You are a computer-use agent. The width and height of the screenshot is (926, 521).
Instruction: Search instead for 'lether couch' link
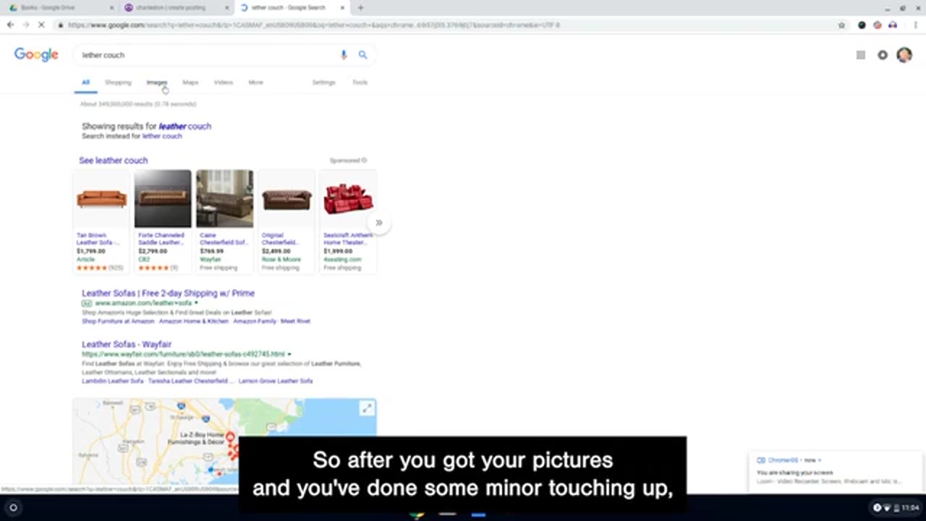[x=162, y=136]
